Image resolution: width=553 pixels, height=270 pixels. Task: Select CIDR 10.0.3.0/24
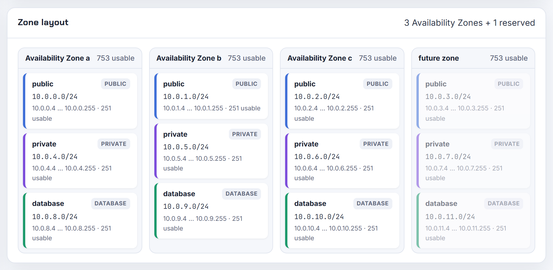click(448, 97)
